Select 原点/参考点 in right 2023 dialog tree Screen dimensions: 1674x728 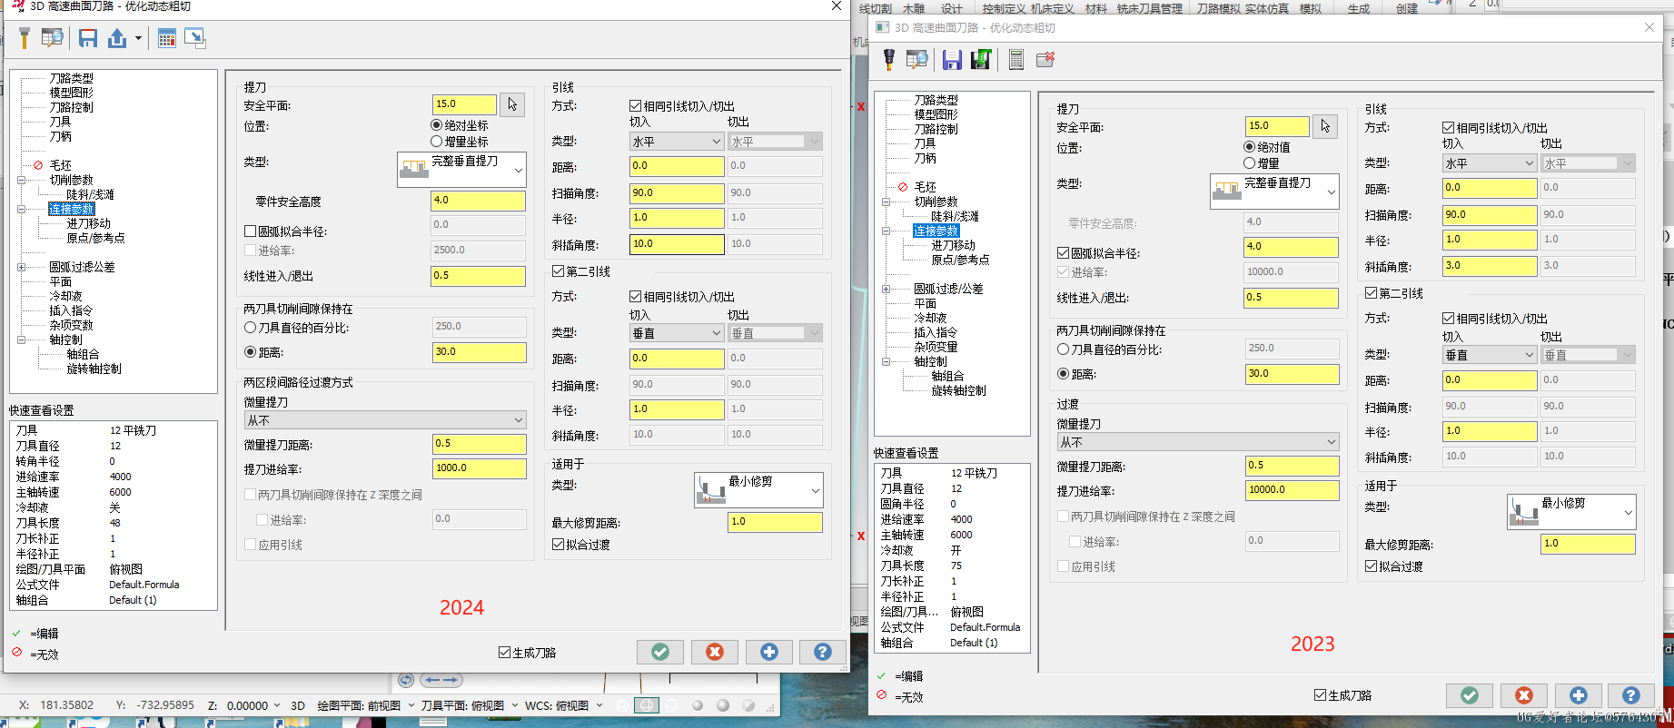coord(960,260)
